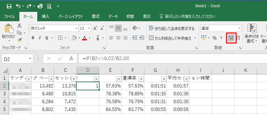Click the Name Box showing D2

[x=18, y=59]
